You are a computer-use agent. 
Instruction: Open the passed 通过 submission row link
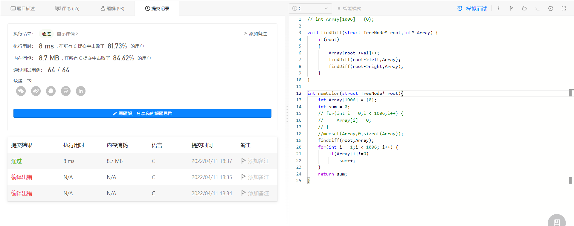(x=16, y=161)
